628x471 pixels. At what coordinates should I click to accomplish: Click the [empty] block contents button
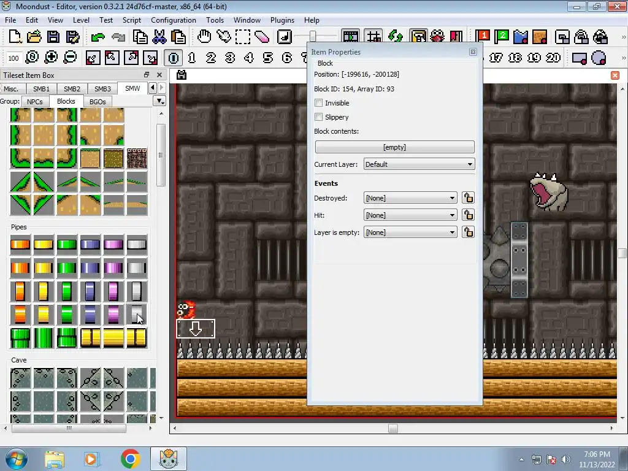[x=394, y=147]
